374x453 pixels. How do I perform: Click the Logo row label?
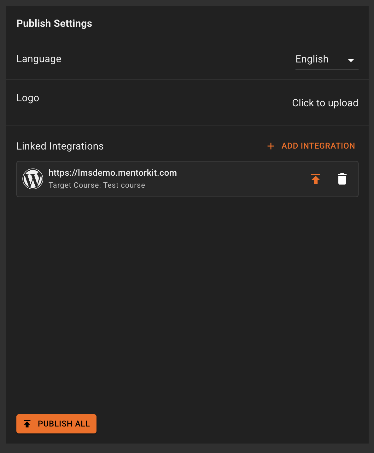click(x=27, y=98)
